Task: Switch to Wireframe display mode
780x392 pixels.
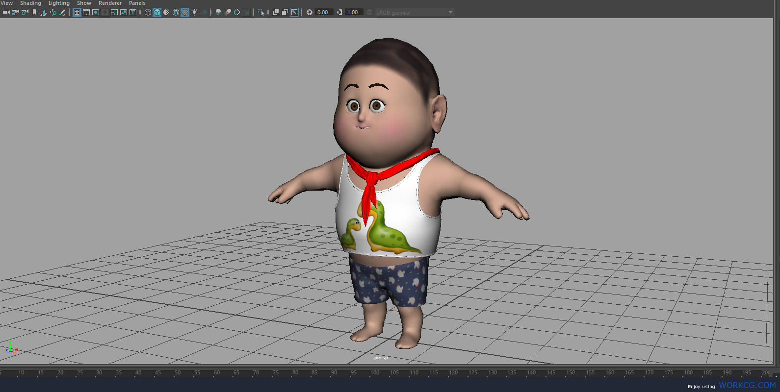Action: (148, 12)
